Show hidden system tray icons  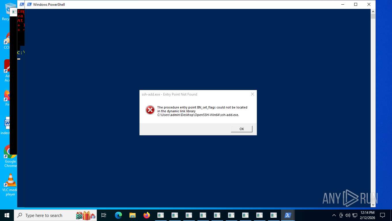[334, 215]
